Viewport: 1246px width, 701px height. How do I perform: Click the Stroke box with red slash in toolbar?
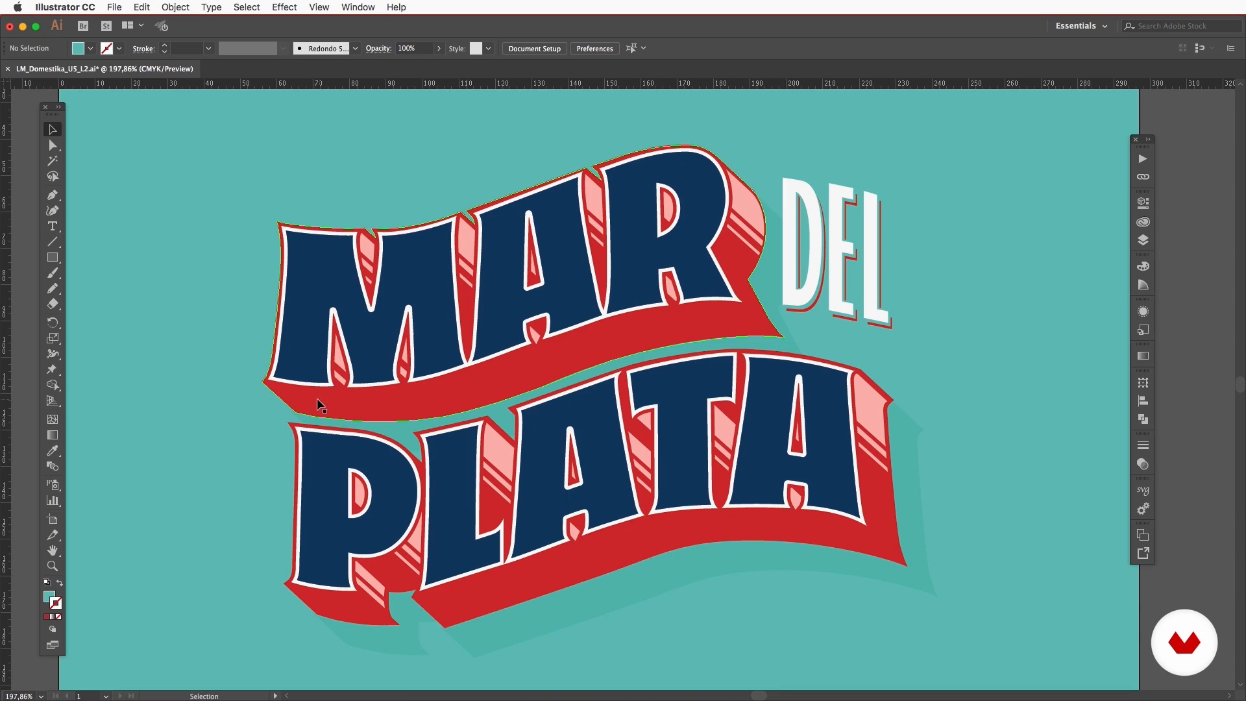56,603
